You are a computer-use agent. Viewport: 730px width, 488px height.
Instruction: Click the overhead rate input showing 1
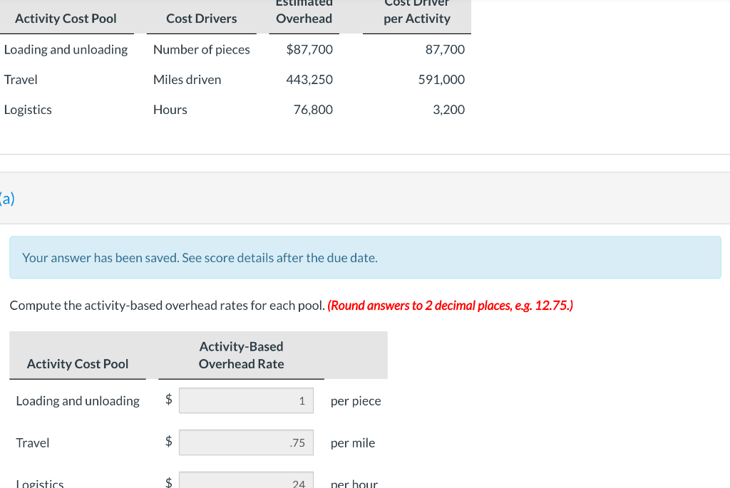[x=246, y=400]
